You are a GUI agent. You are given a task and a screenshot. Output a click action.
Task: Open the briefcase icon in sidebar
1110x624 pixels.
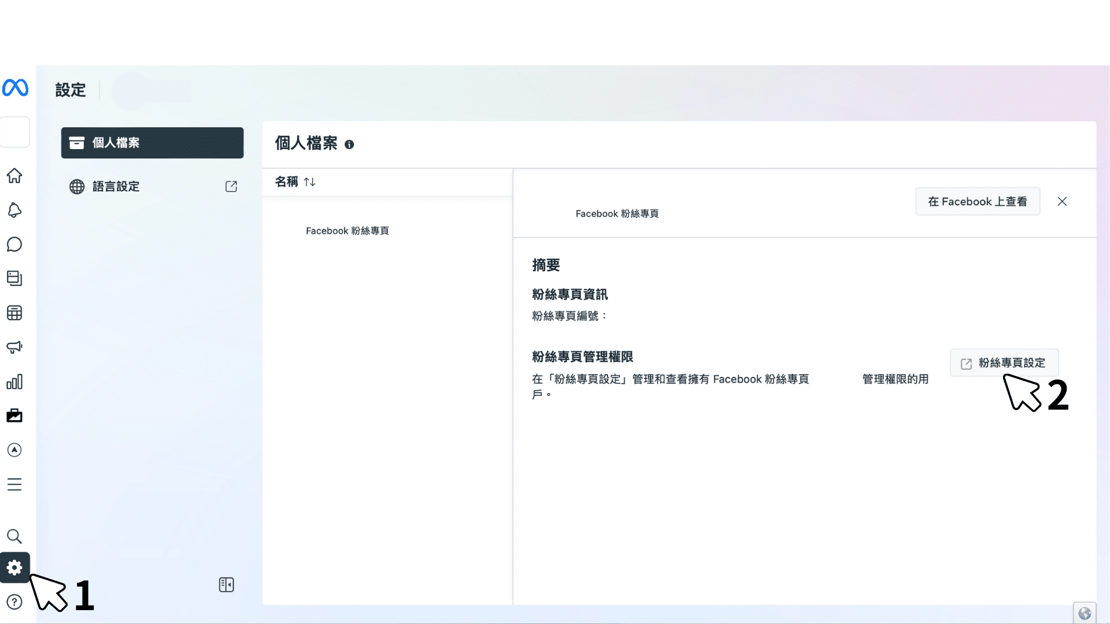[14, 415]
